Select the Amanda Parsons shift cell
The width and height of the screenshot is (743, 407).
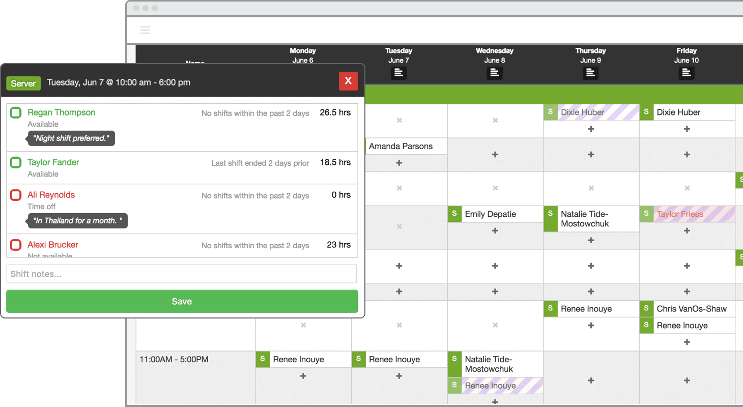406,146
